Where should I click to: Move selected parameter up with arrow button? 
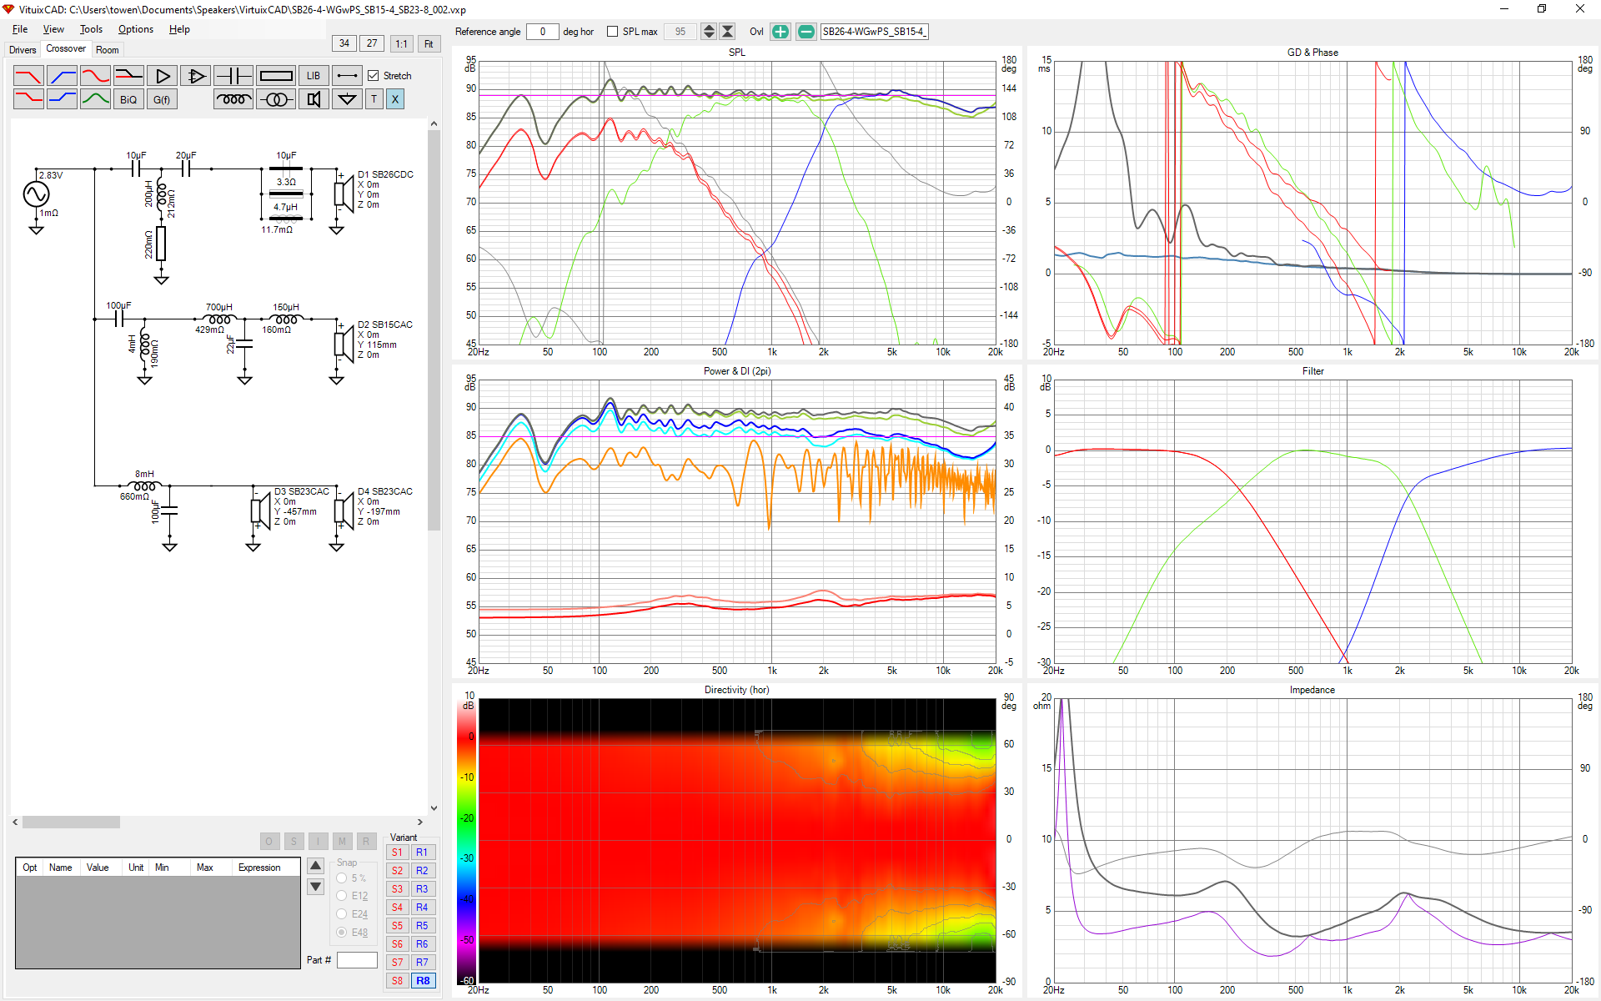315,866
